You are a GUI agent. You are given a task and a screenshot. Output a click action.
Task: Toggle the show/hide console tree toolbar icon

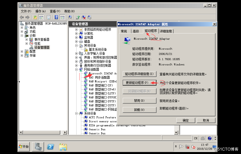(41, 17)
